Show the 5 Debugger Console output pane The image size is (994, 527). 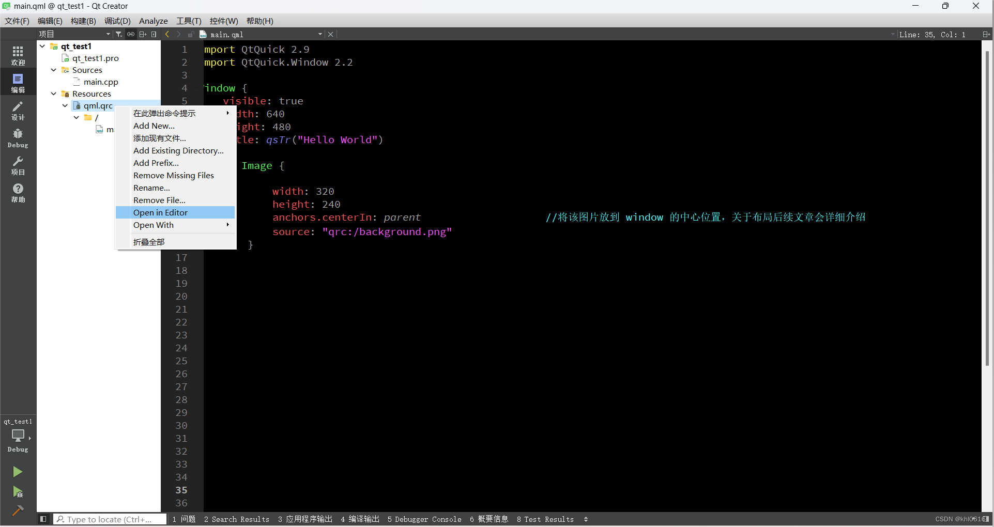[424, 519]
